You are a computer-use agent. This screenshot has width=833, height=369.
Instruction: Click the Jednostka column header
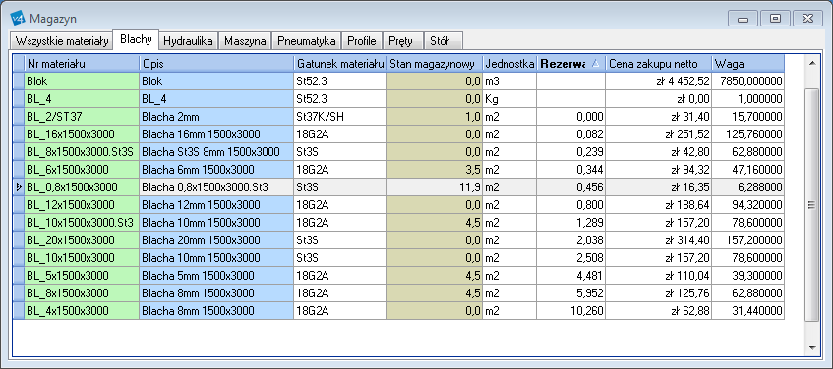(509, 64)
